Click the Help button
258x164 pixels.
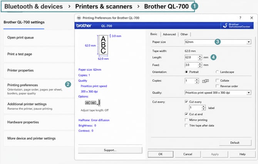pyautogui.click(x=242, y=154)
